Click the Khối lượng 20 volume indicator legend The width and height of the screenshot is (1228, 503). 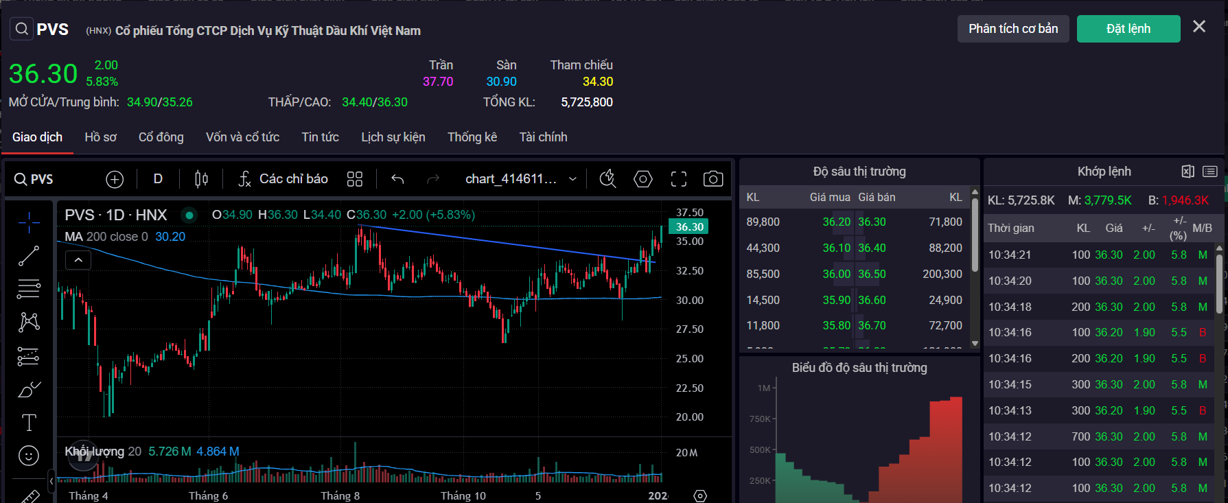click(152, 452)
